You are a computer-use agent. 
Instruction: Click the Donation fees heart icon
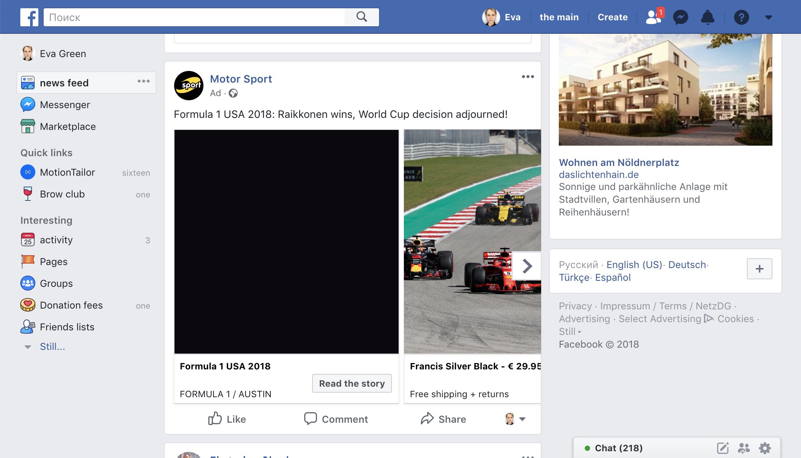(28, 305)
